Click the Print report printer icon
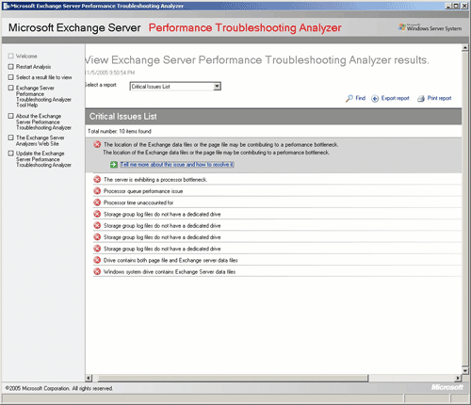This screenshot has height=405, width=471. 421,99
